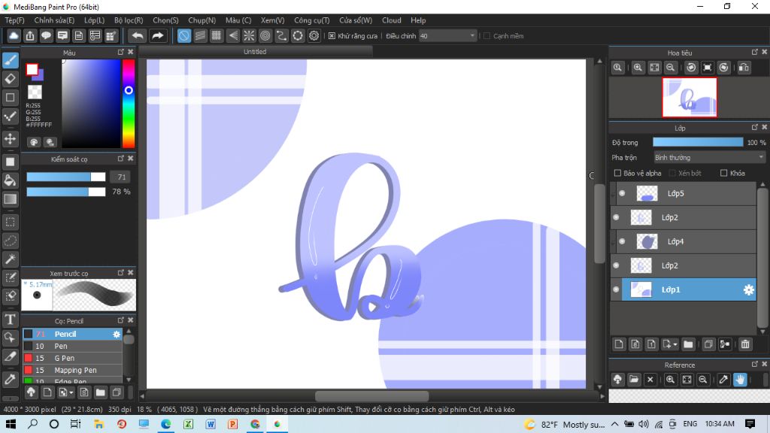
Task: Select the Eraser tool
Action: pos(11,78)
